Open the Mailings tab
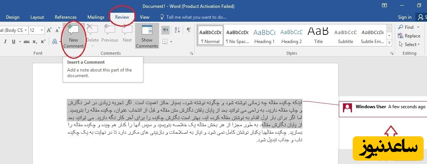This screenshot has width=427, height=164. 96,17
